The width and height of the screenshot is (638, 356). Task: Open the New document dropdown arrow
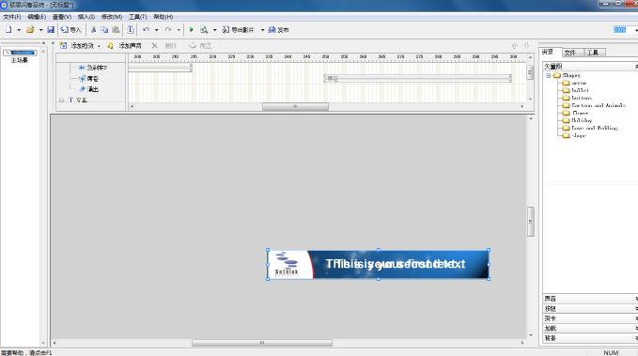[19, 30]
